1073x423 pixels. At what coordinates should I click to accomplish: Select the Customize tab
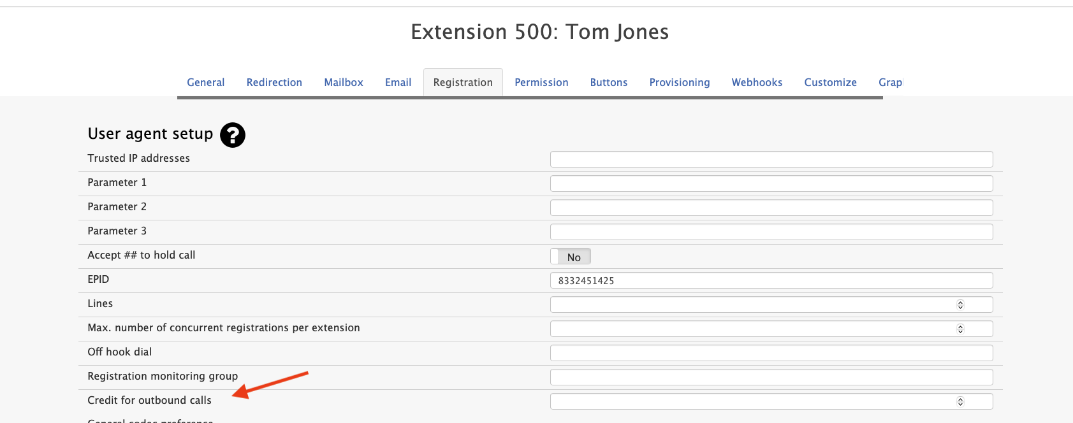[830, 82]
